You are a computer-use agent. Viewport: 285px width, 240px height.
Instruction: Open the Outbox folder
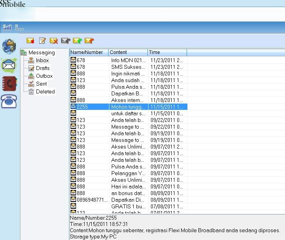coord(44,76)
